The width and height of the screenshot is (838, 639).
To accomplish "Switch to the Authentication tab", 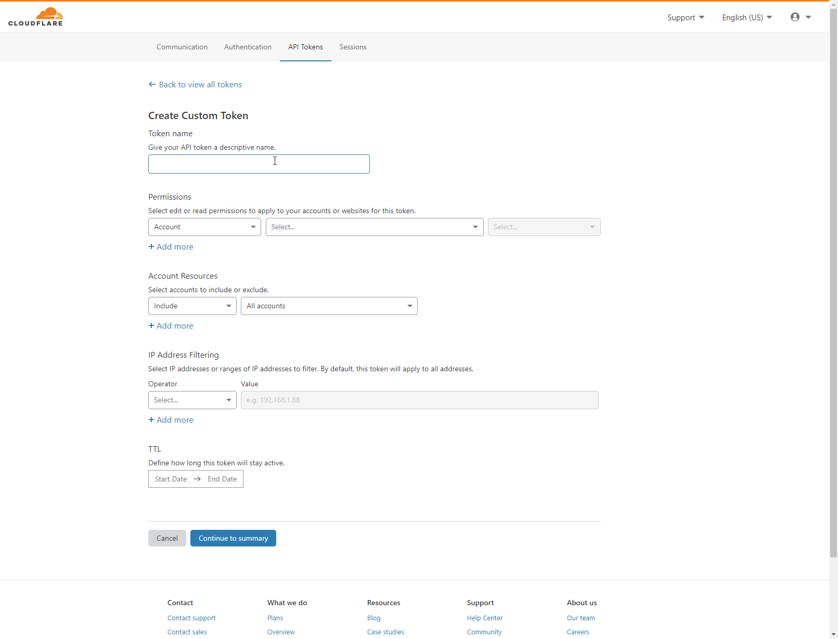I will (x=248, y=47).
